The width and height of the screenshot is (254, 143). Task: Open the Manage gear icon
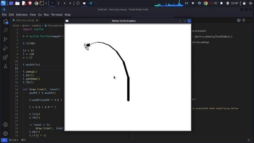(x=6, y=133)
